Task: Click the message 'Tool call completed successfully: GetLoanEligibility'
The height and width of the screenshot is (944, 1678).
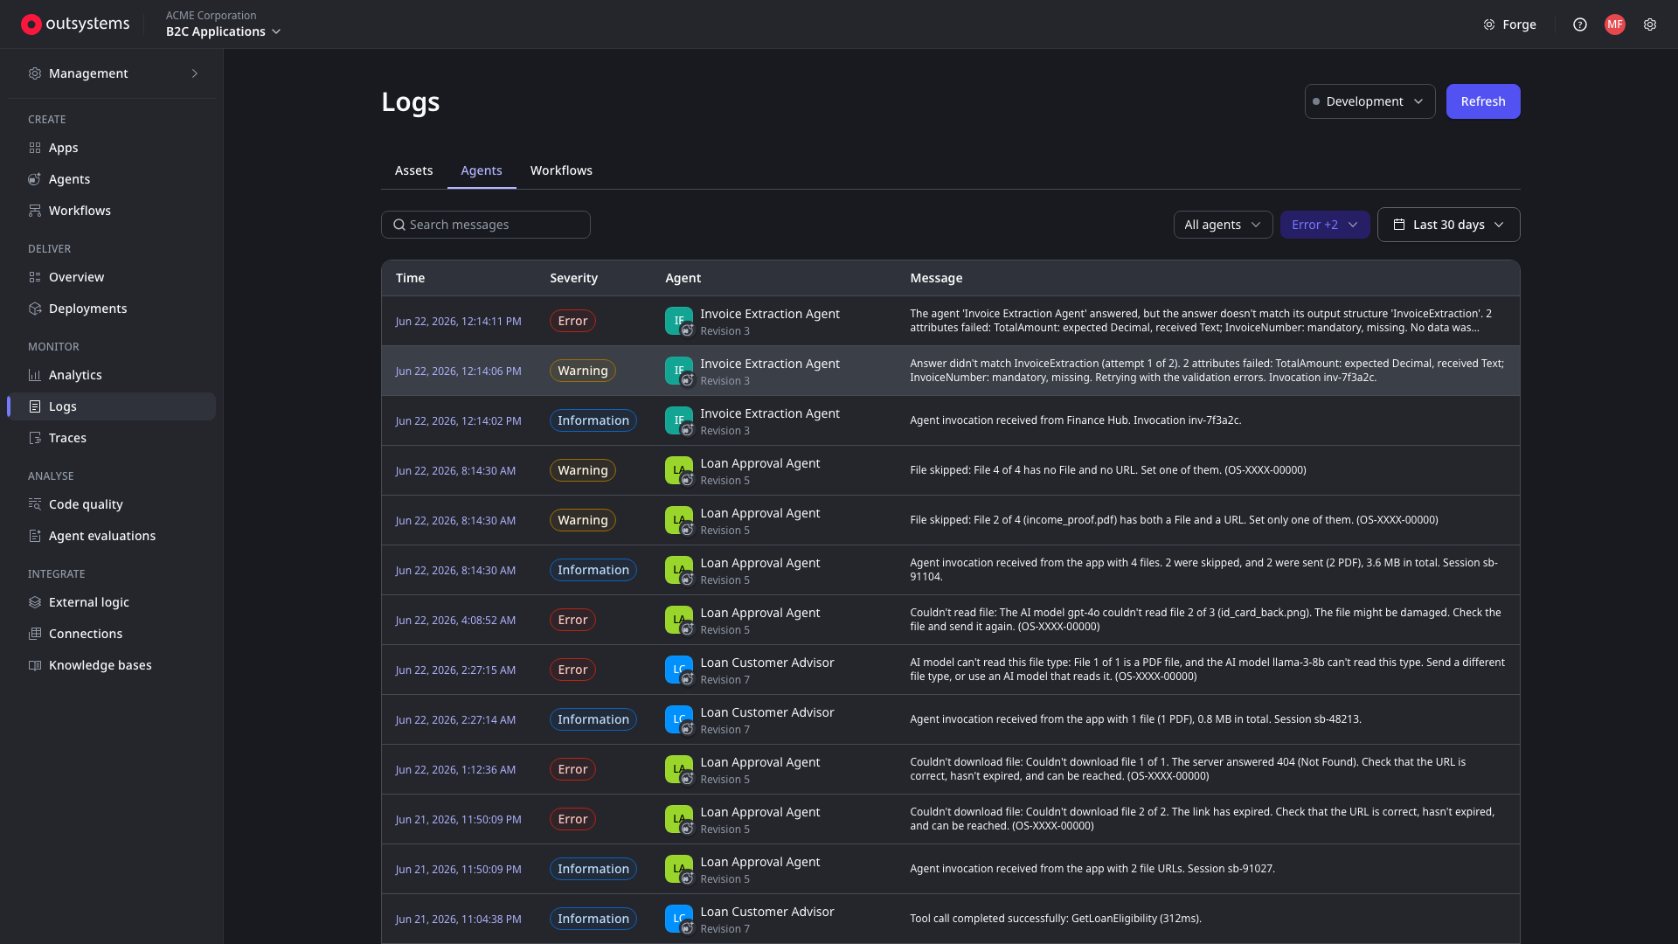Action: point(1056,919)
